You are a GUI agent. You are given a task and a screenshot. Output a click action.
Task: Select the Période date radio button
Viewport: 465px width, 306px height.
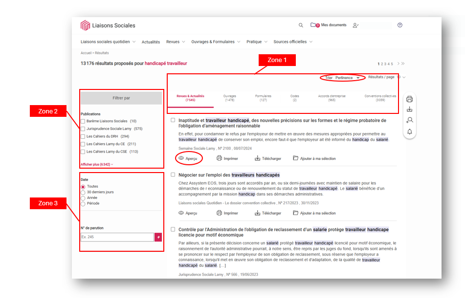click(83, 204)
